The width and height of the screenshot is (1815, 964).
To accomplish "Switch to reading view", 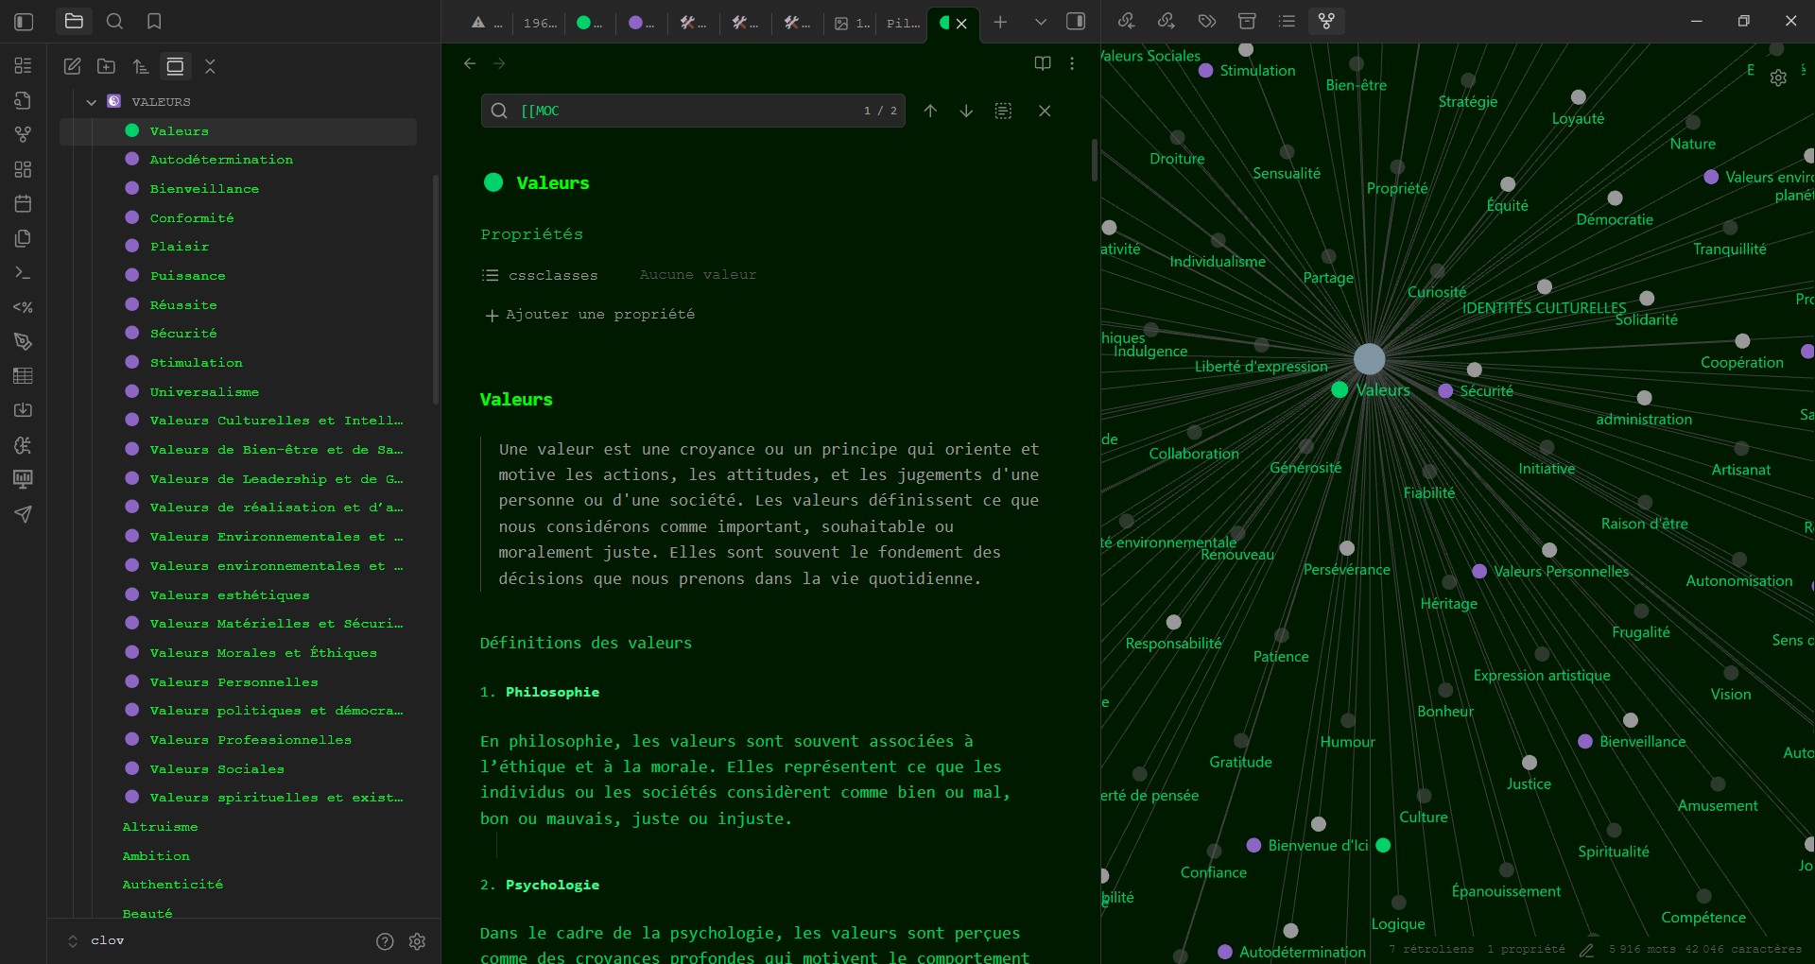I will (x=1043, y=63).
